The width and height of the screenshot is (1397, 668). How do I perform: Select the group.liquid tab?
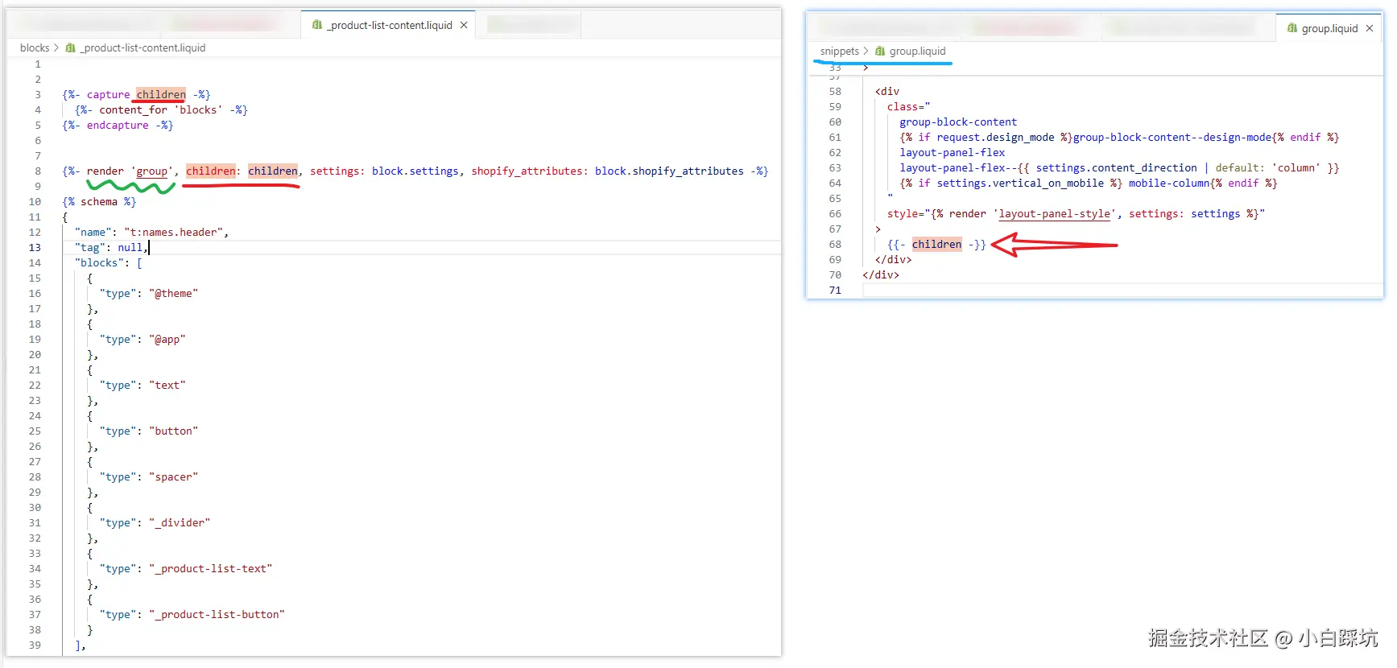(1329, 28)
